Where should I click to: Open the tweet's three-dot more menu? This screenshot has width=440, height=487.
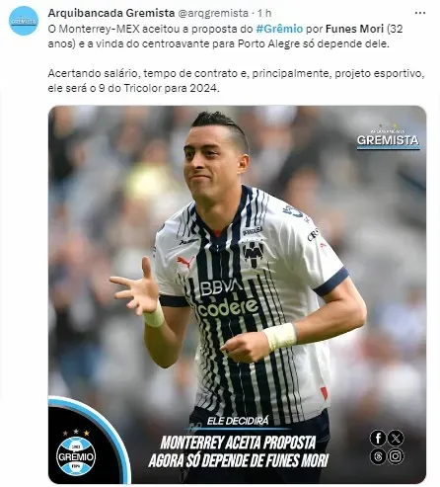pos(420,13)
